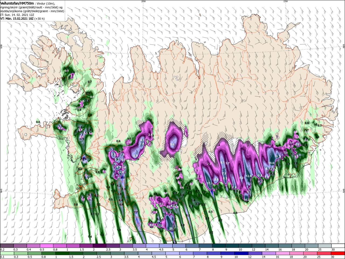The height and width of the screenshot is (259, 345).
Task: Click the '0.1' label starting the rain legend
Action: coord(2,257)
